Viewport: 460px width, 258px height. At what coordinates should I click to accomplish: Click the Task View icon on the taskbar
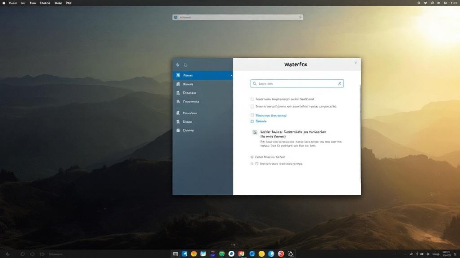176,254
